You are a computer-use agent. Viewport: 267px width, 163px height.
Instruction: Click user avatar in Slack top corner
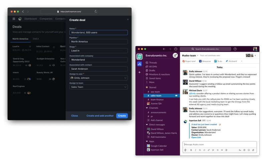click(255, 49)
